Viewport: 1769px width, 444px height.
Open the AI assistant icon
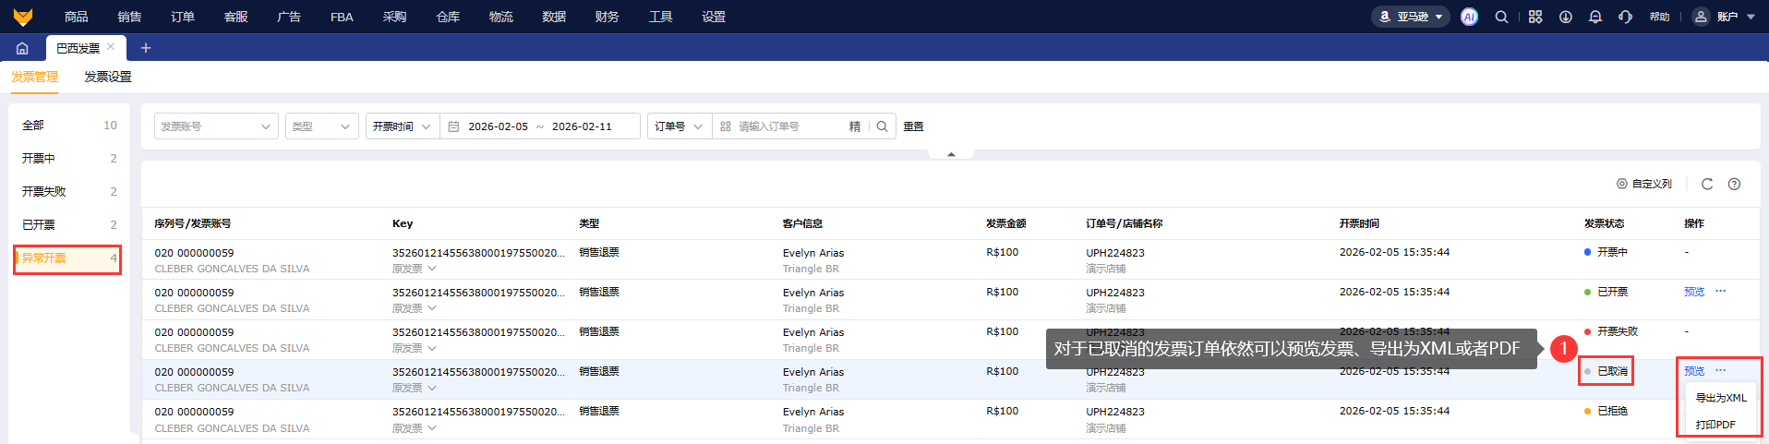coord(1469,17)
